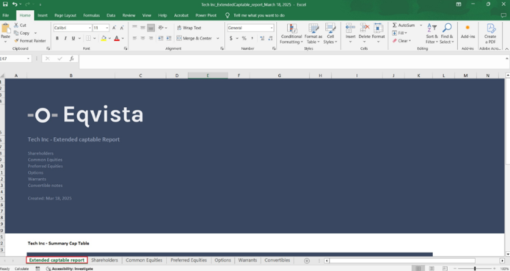Apply the red font color

point(117,38)
